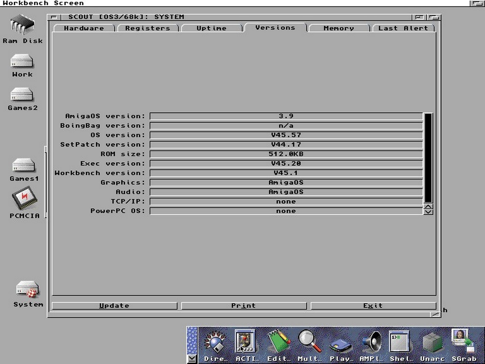This screenshot has width=485, height=364.
Task: Launch Unarc from the dock
Action: click(432, 346)
